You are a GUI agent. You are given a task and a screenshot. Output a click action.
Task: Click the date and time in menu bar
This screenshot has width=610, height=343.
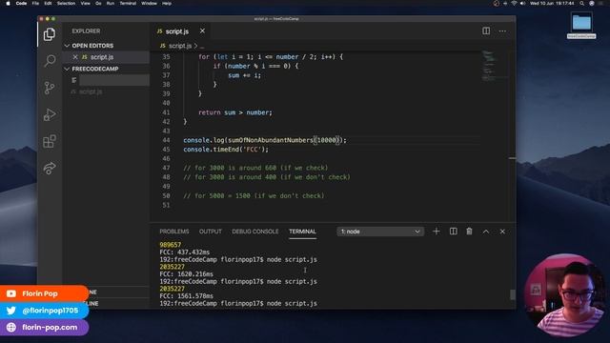pos(552,3)
